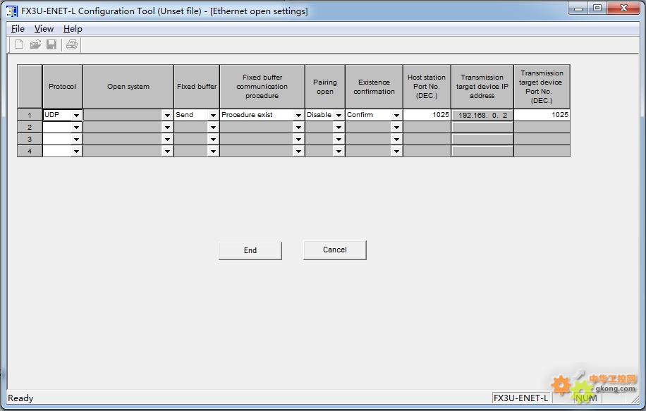The height and width of the screenshot is (411, 646).
Task: Click the Fixed buffer column header
Action: coord(197,87)
